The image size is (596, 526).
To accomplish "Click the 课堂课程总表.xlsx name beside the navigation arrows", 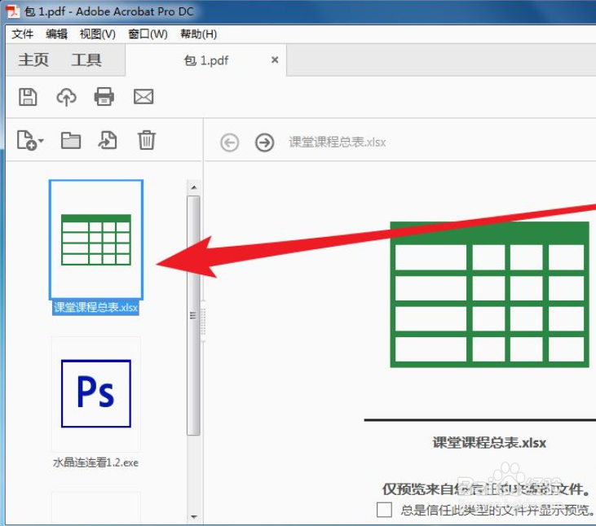I will (x=338, y=142).
